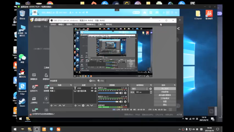This screenshot has height=132, width=234.
Task: Open 回收站 recycle bin icon
Action: pos(22,15)
